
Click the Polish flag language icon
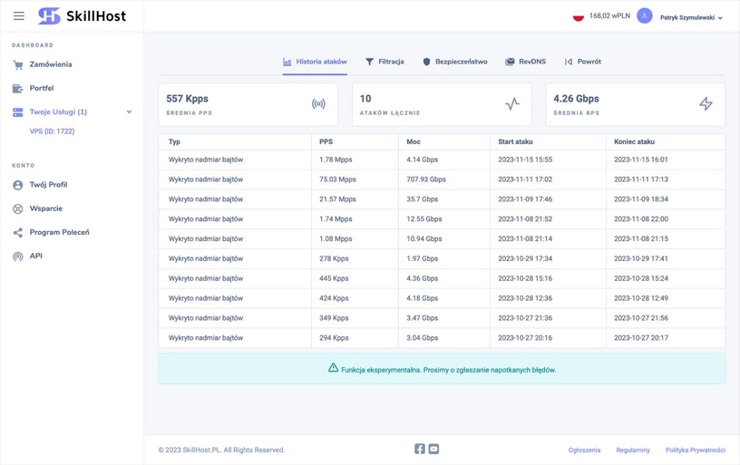pos(578,16)
